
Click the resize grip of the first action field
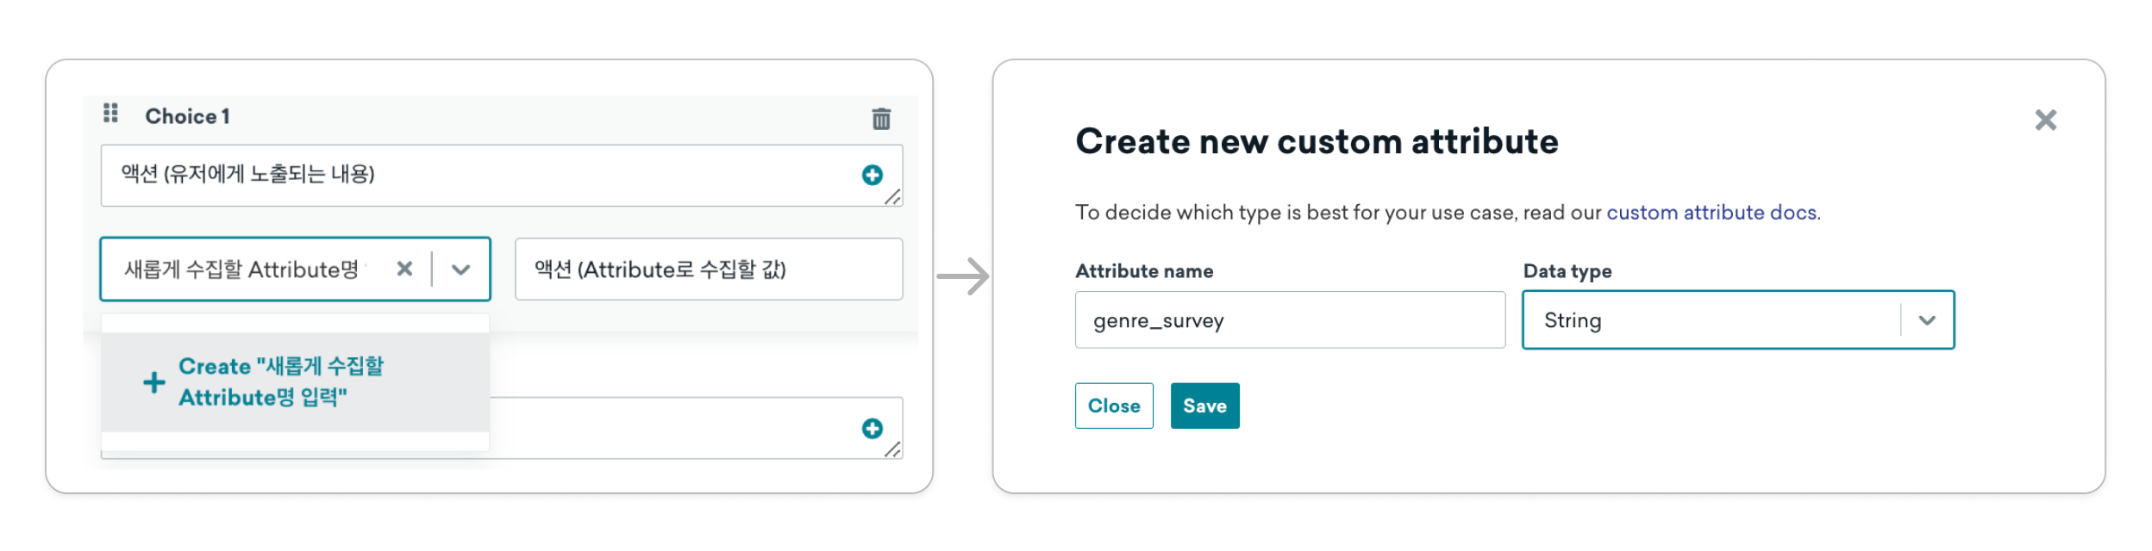pyautogui.click(x=892, y=197)
